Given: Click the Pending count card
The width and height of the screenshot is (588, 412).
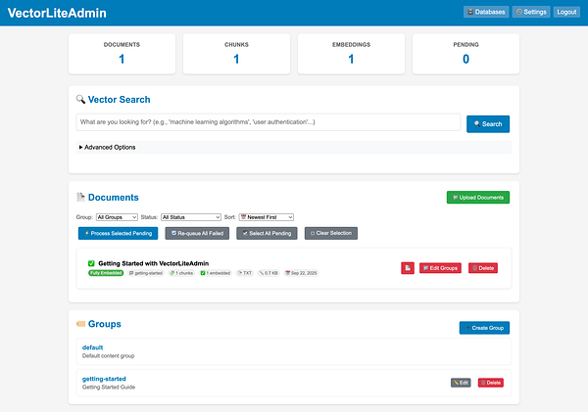Looking at the screenshot, I should (465, 54).
